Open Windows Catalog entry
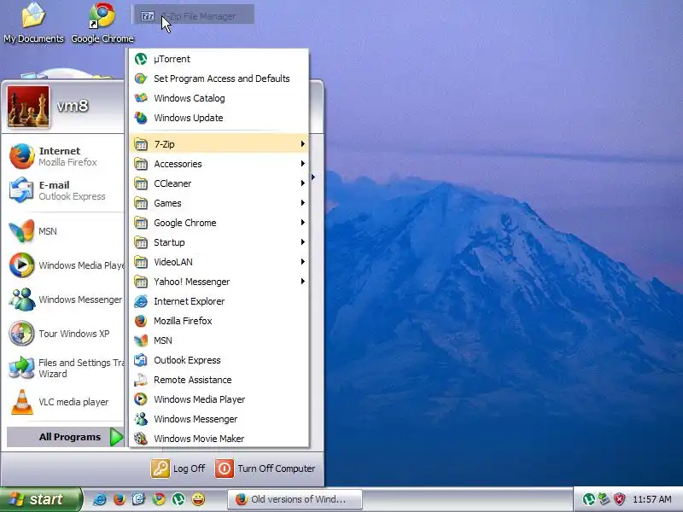 tap(219, 98)
